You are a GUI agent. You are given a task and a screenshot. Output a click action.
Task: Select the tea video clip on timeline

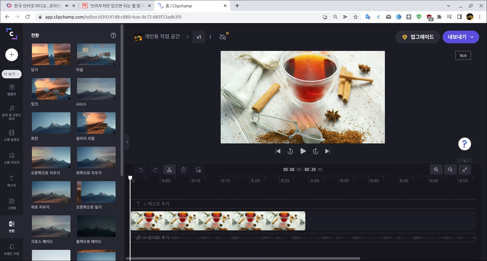tap(218, 221)
